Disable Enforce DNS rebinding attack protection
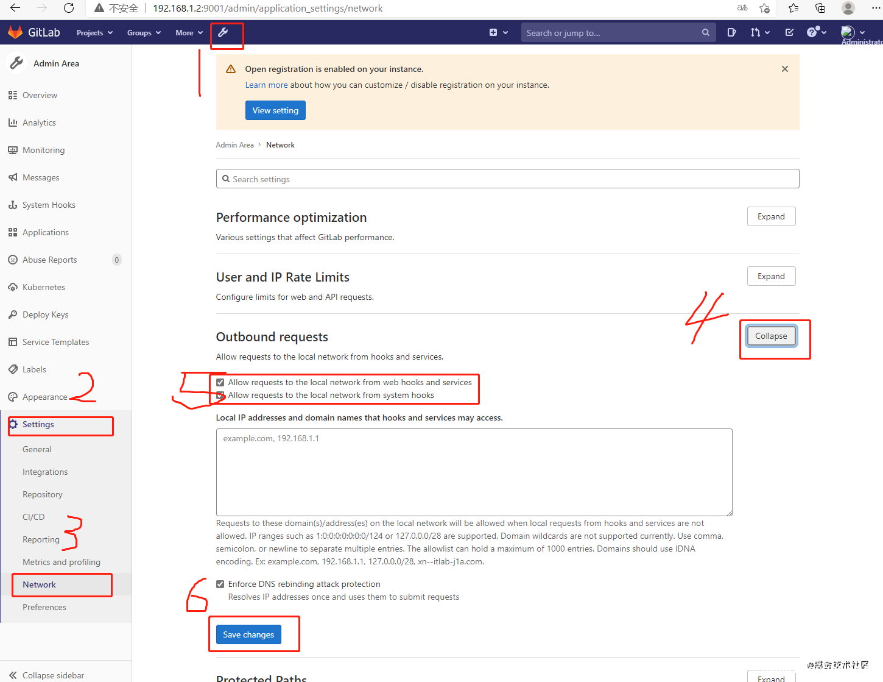Screen dimensions: 883x682 (220, 584)
